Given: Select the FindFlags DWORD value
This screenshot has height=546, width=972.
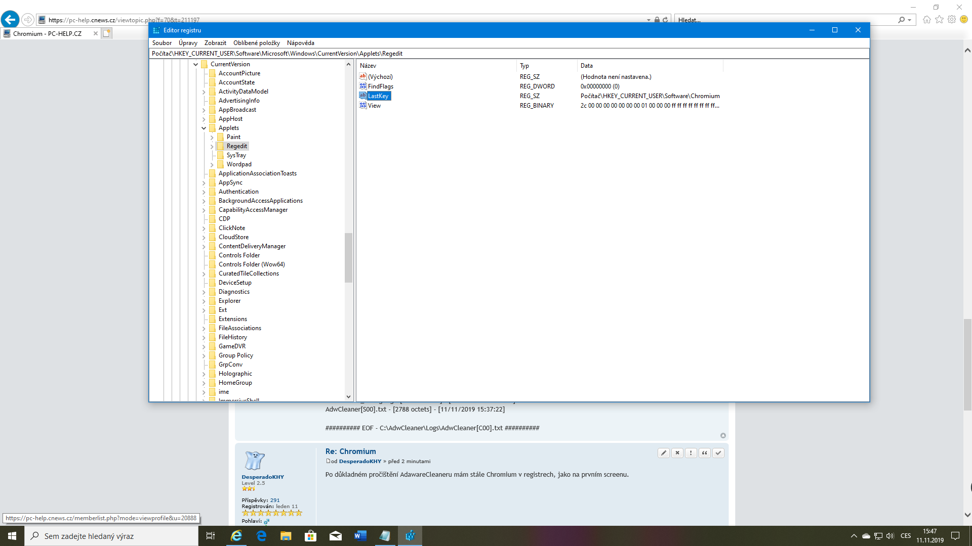Looking at the screenshot, I should [380, 86].
